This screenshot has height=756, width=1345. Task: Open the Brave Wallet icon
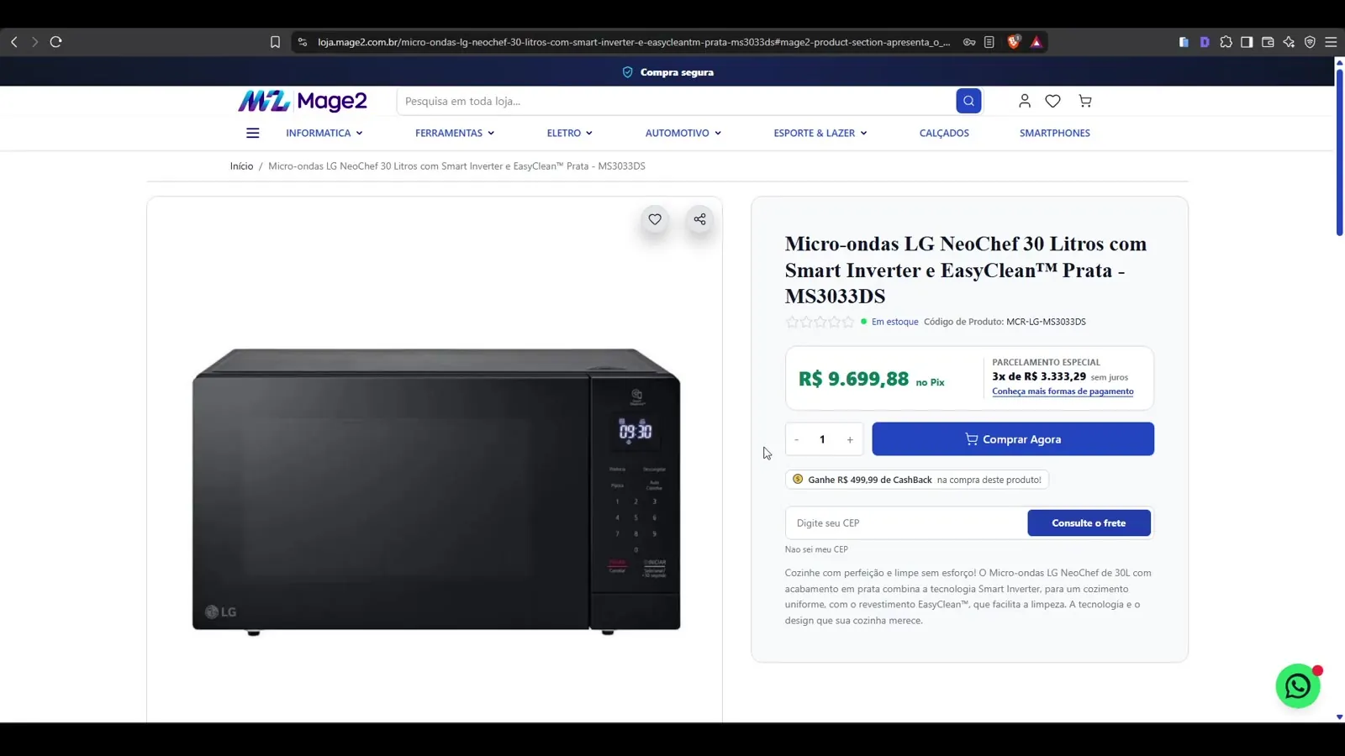(x=1268, y=42)
